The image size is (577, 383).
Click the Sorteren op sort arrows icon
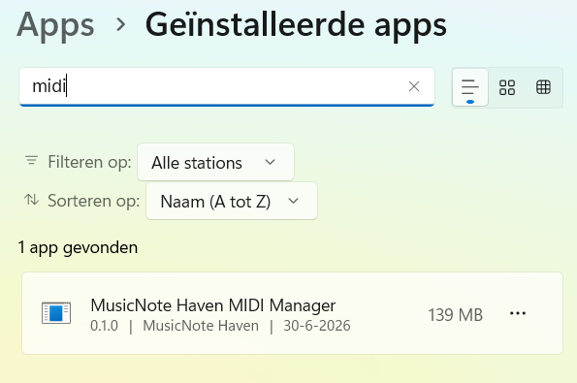pos(32,200)
